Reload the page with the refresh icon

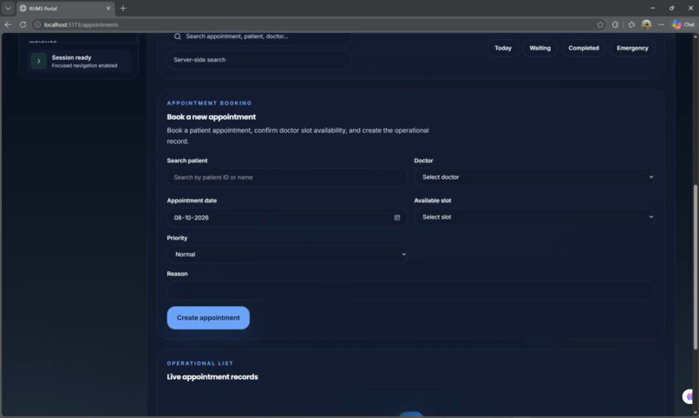[x=23, y=24]
